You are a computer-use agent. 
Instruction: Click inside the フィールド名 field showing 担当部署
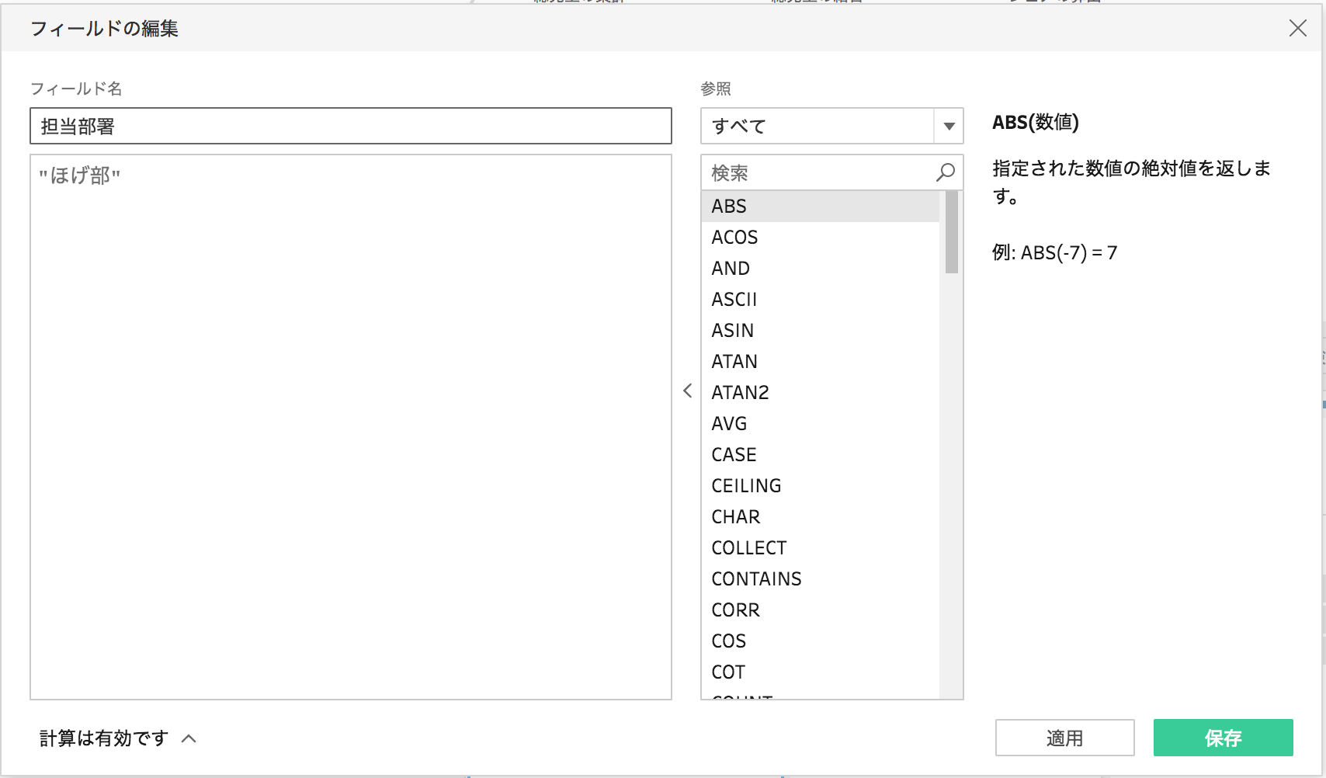coord(349,126)
